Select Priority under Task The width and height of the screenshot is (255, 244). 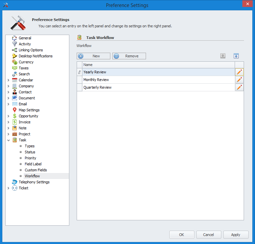pyautogui.click(x=30, y=158)
